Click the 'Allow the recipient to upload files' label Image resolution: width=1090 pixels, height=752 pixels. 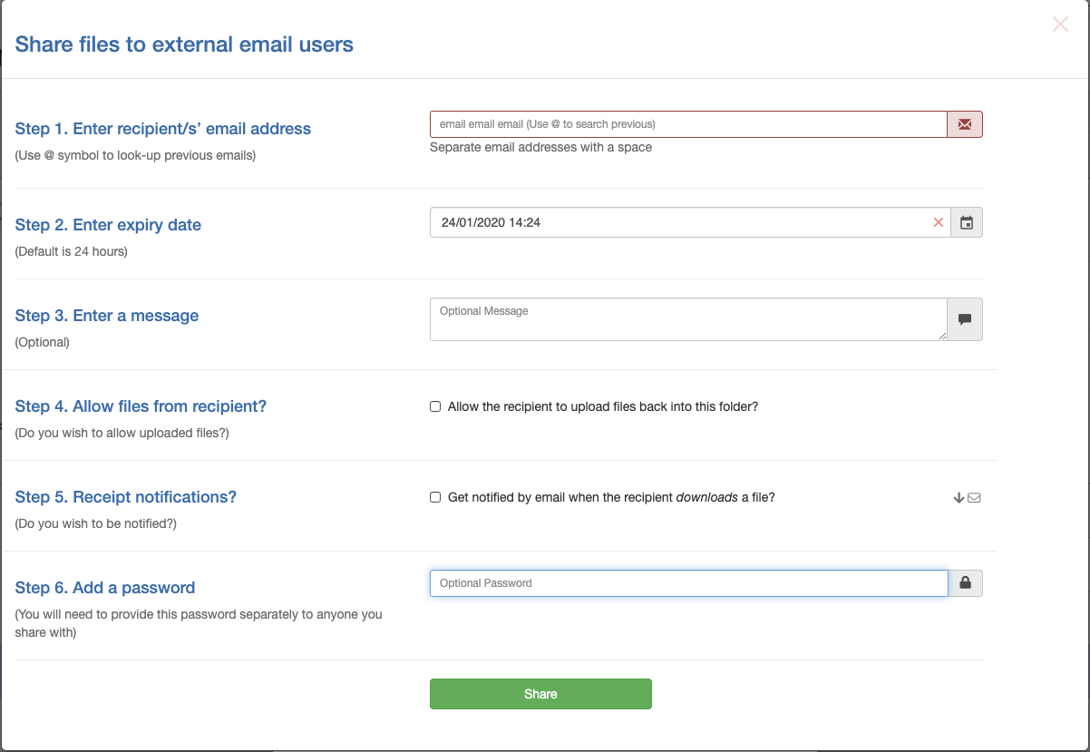pyautogui.click(x=603, y=406)
